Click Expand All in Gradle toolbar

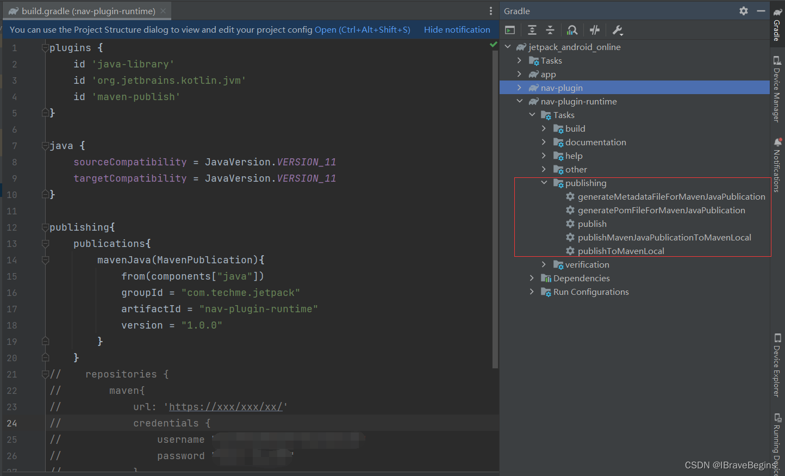point(532,30)
